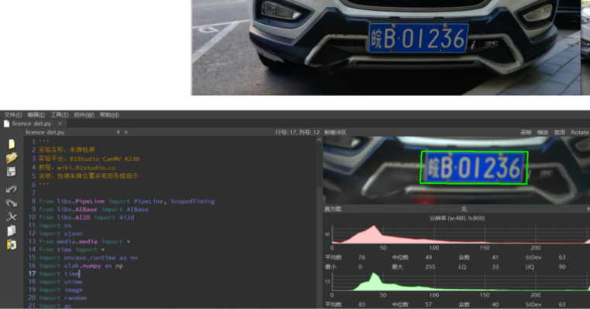
Task: Open the 文件(F) menu
Action: [13, 115]
